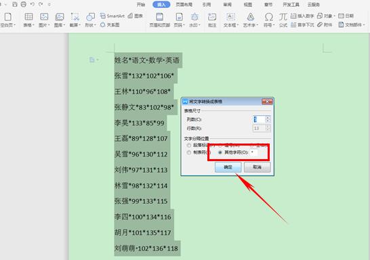Click the 艺术字 WordArt icon
This screenshot has height=260, width=370.
tap(250, 17)
